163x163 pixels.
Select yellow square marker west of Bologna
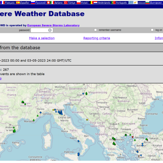[53, 110]
